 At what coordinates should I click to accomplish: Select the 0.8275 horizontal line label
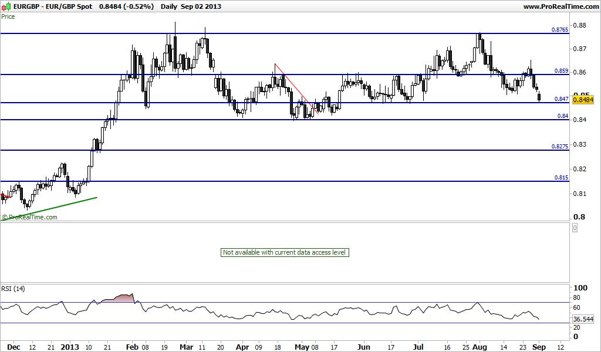559,146
